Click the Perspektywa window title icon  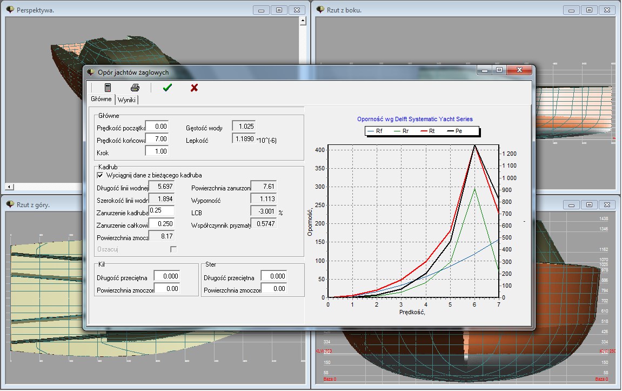coord(10,10)
